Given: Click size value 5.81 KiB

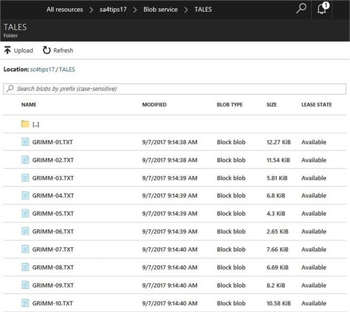Looking at the screenshot, I should tap(277, 178).
